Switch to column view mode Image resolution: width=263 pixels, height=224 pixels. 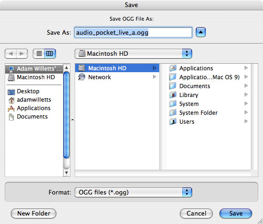click(50, 53)
